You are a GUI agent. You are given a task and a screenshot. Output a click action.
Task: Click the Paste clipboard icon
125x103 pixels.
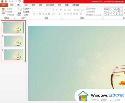3,10
